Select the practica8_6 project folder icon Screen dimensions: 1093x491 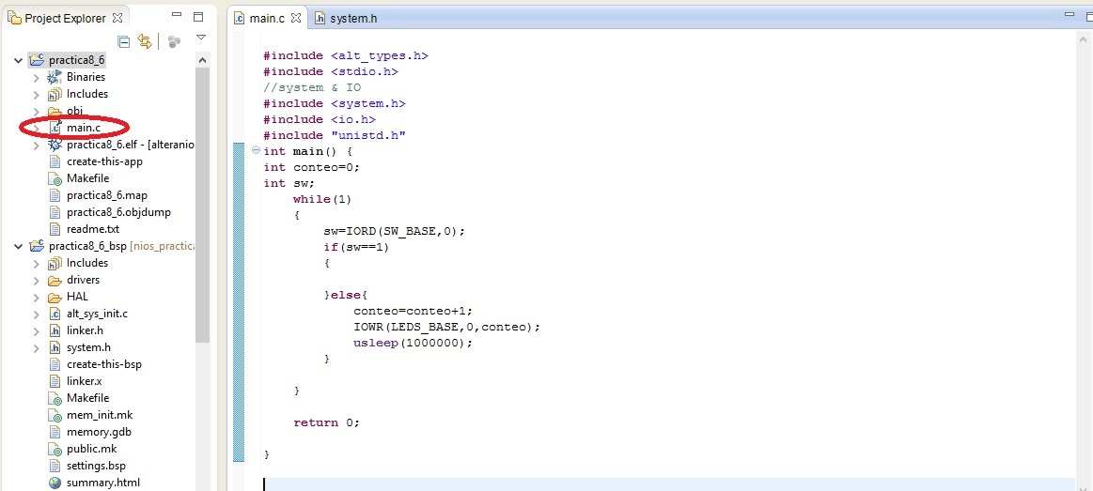coord(37,60)
